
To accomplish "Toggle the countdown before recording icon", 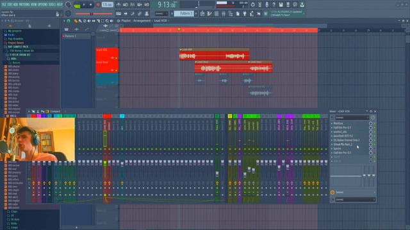I will click(x=133, y=4).
